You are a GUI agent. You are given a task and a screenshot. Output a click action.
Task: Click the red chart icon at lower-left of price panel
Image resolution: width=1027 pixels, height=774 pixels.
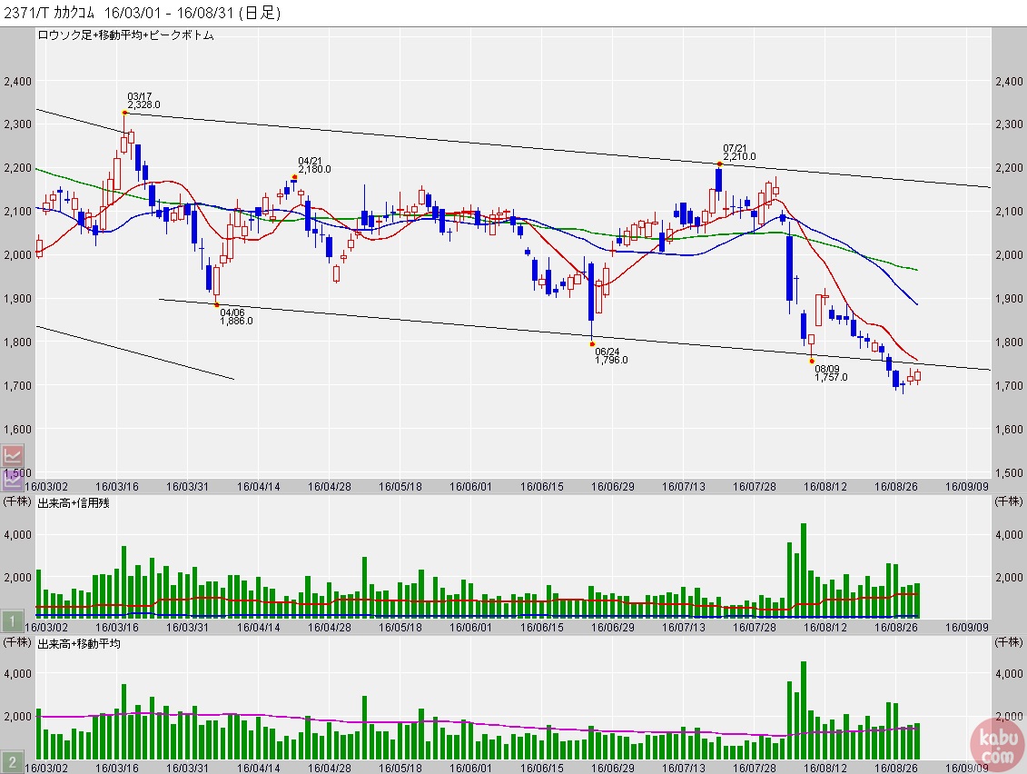click(x=13, y=456)
